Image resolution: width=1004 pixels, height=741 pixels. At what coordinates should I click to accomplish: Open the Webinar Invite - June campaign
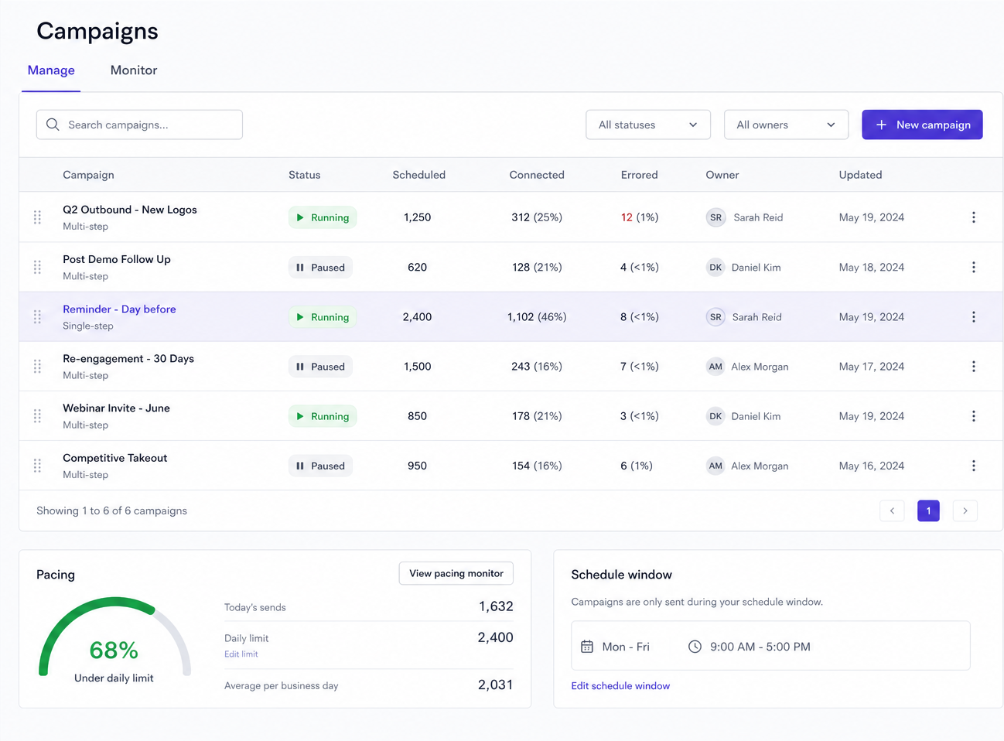[x=116, y=408]
